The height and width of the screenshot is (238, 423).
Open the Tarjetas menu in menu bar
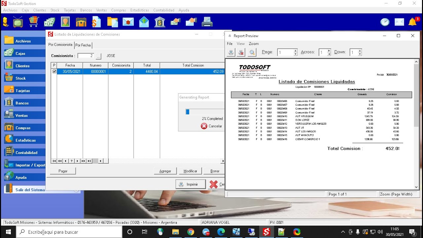click(x=70, y=10)
